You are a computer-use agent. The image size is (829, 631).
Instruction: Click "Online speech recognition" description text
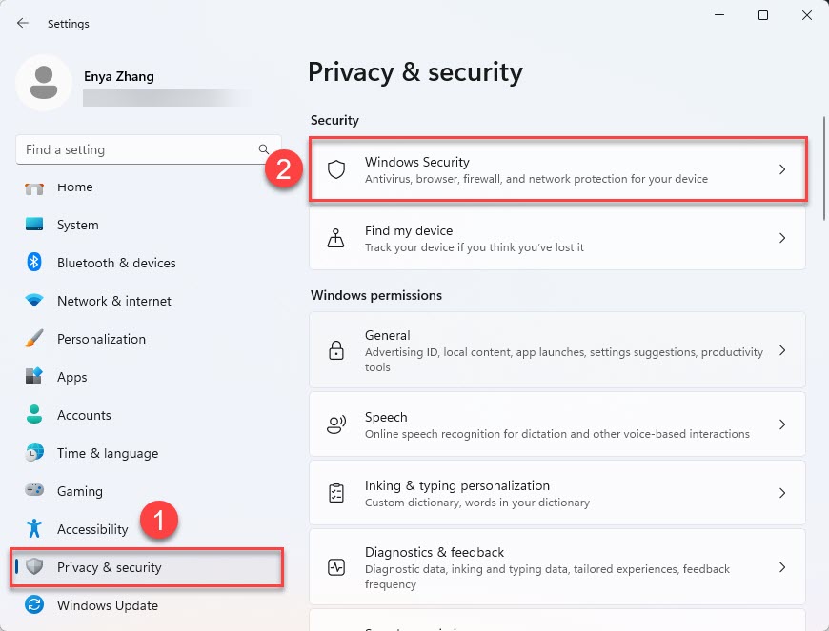557,434
